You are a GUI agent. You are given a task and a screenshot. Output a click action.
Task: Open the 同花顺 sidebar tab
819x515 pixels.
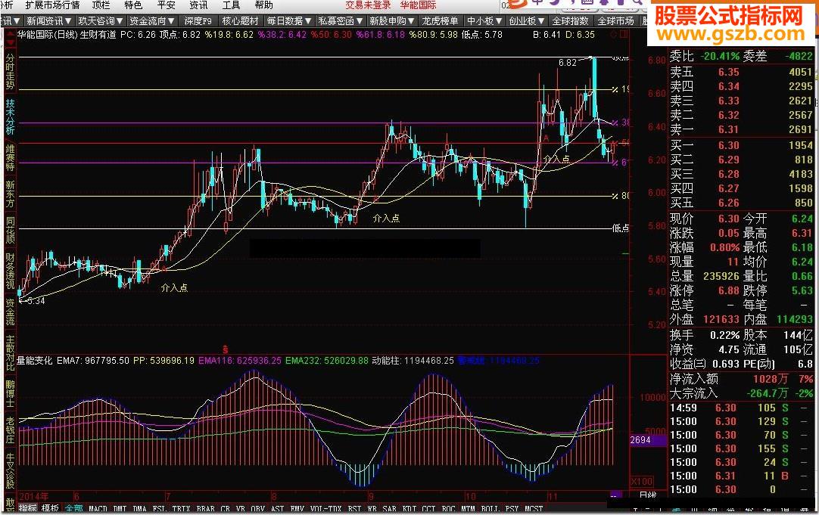[10, 230]
